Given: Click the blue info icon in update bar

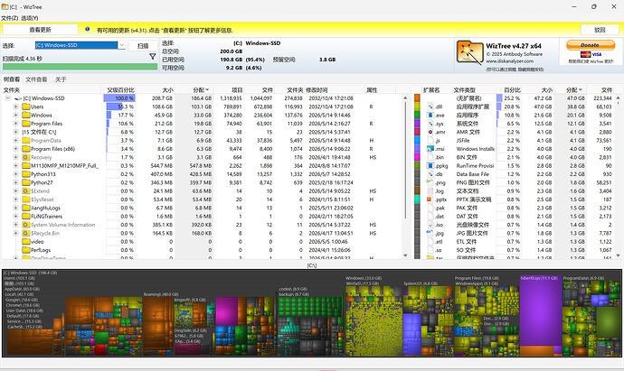Looking at the screenshot, I should (x=87, y=30).
